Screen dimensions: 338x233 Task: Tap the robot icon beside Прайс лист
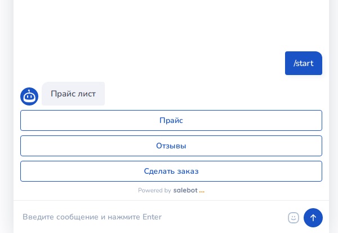[x=29, y=96]
